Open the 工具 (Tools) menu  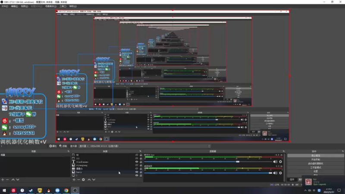tap(63, 6)
